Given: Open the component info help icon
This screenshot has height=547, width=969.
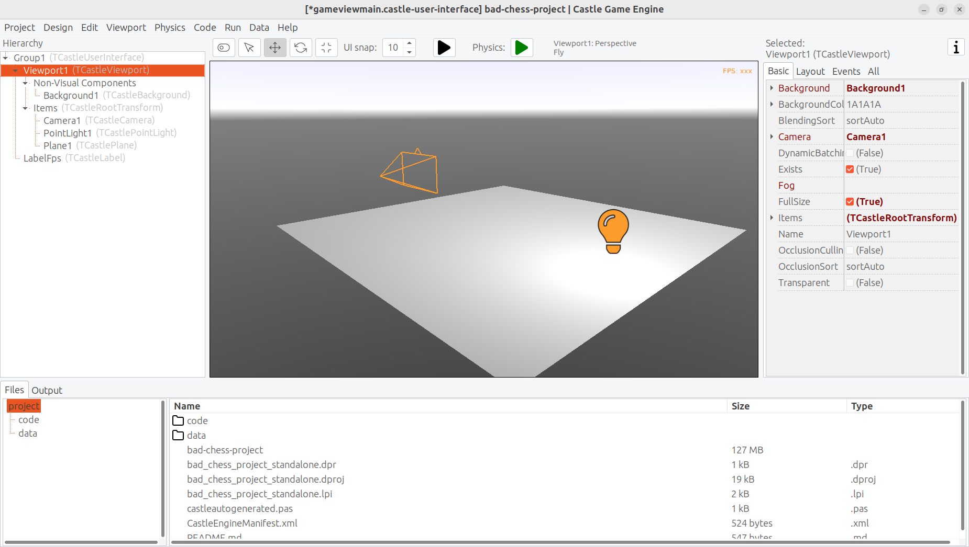Looking at the screenshot, I should 956,47.
